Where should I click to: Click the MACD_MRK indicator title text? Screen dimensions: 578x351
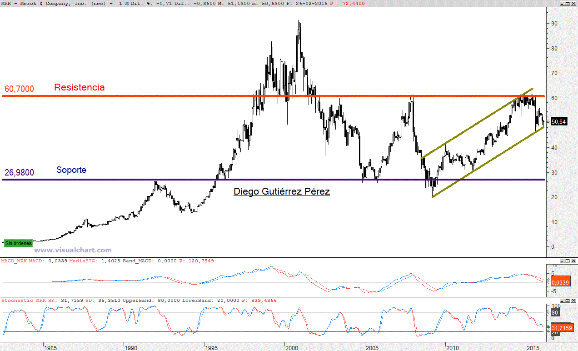[14, 261]
